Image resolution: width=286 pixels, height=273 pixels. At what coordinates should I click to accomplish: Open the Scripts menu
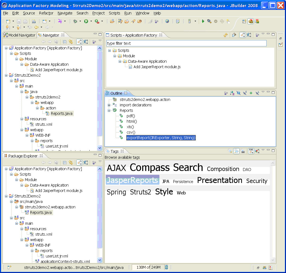(114, 13)
